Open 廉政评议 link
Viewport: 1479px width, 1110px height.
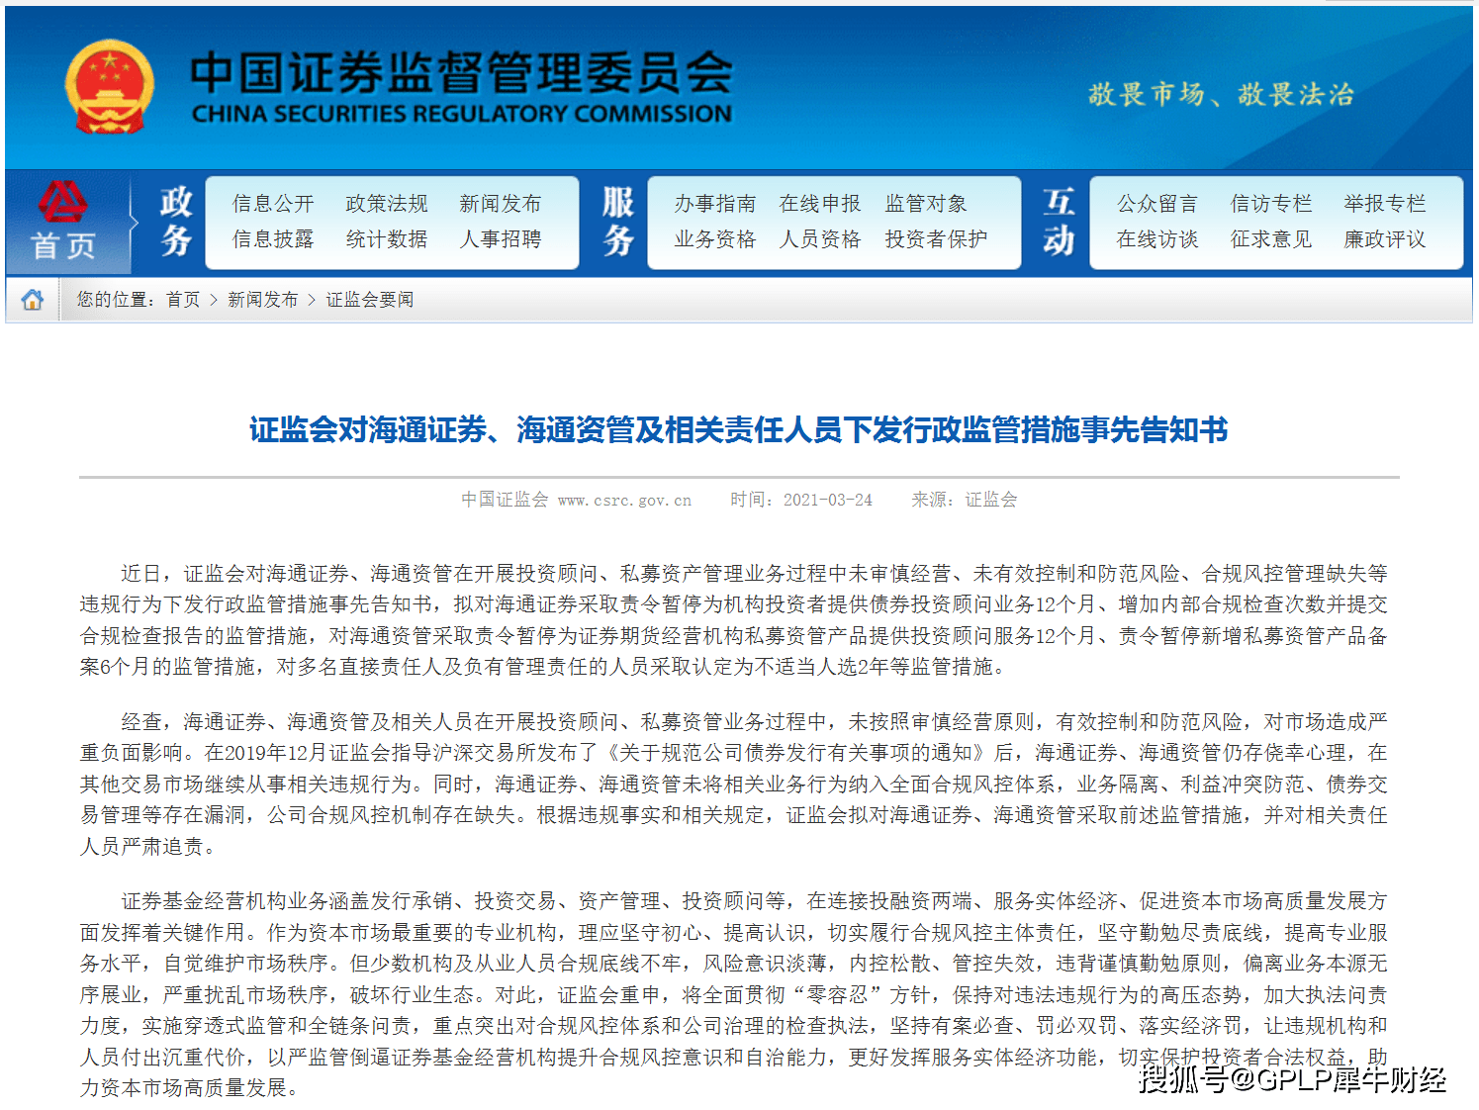click(1385, 239)
